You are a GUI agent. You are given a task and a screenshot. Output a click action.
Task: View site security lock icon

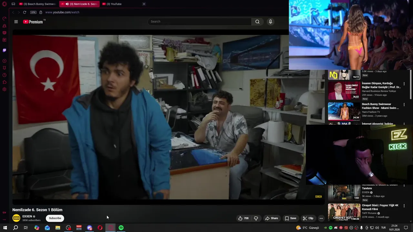coord(41,12)
